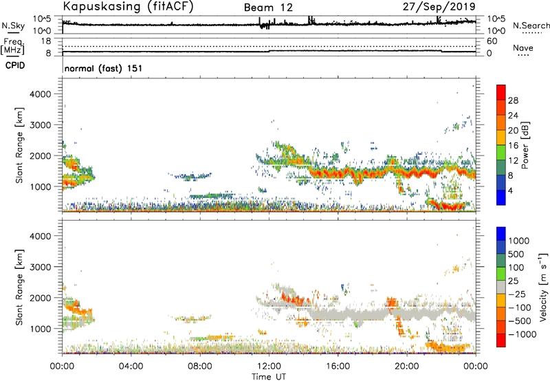Pick the gray -25 to 25 Velocity segment

coord(501,287)
